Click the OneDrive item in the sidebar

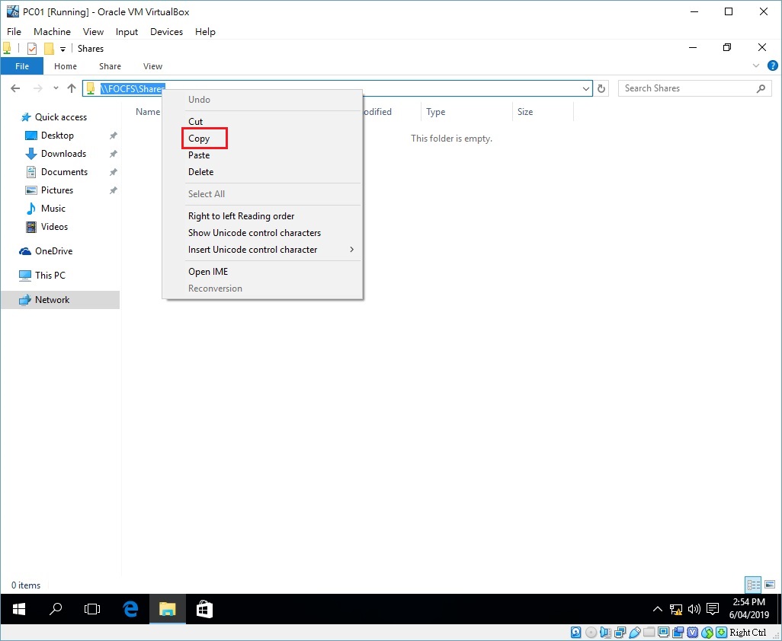coord(52,250)
